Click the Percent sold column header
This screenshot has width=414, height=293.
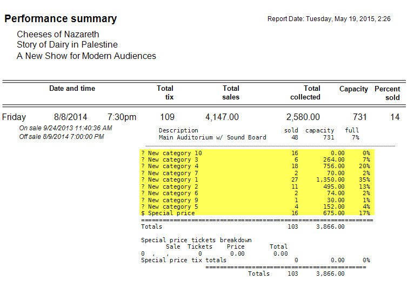click(387, 93)
